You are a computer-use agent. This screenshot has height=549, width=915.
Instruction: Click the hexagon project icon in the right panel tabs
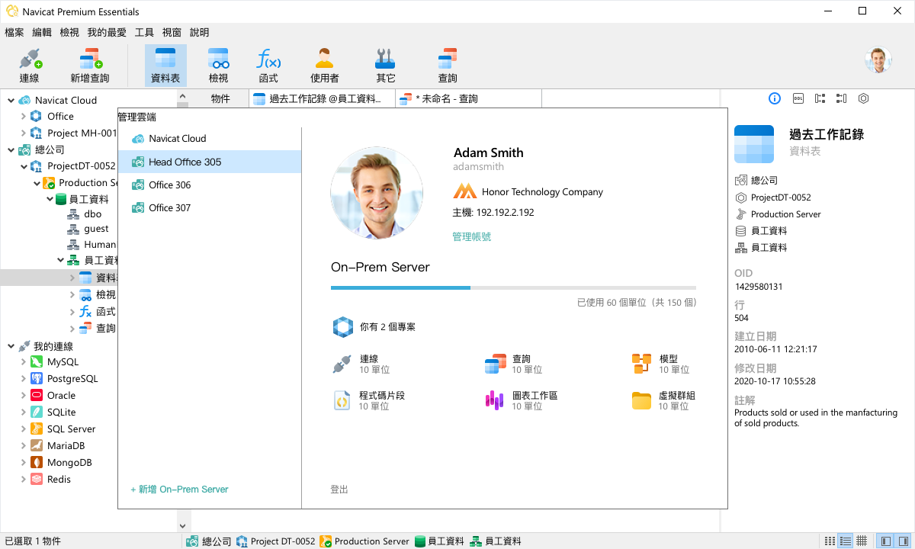(x=863, y=98)
